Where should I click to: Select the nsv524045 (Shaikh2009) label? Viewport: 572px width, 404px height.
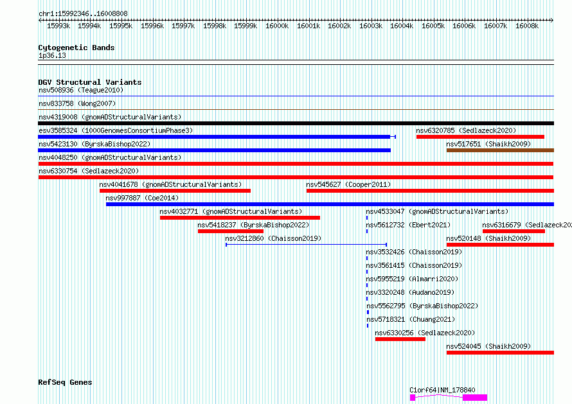point(488,346)
